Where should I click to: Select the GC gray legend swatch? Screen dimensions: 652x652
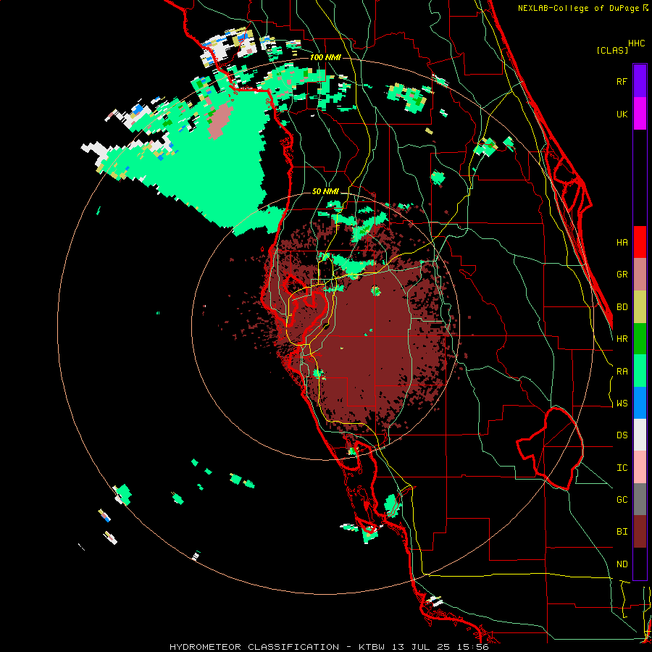tap(640, 499)
